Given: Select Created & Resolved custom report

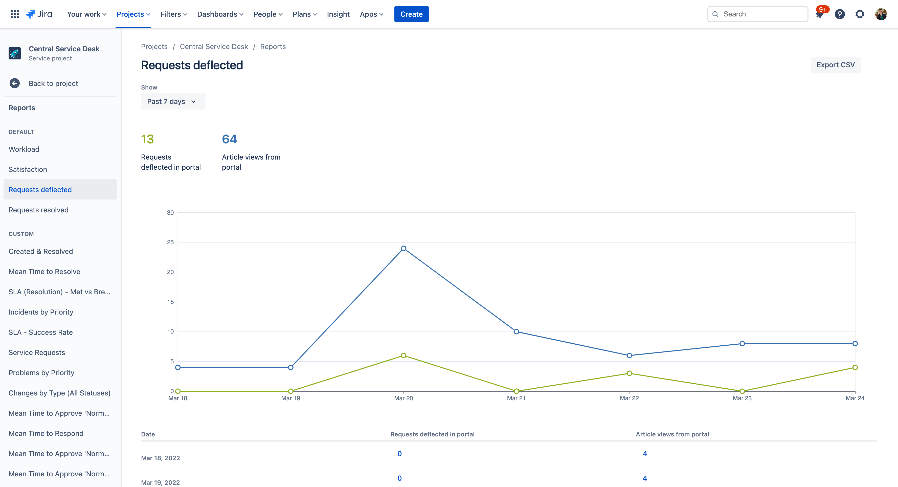Looking at the screenshot, I should pyautogui.click(x=41, y=251).
